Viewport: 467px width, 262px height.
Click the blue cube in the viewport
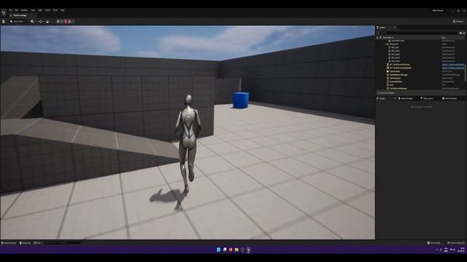[x=241, y=100]
